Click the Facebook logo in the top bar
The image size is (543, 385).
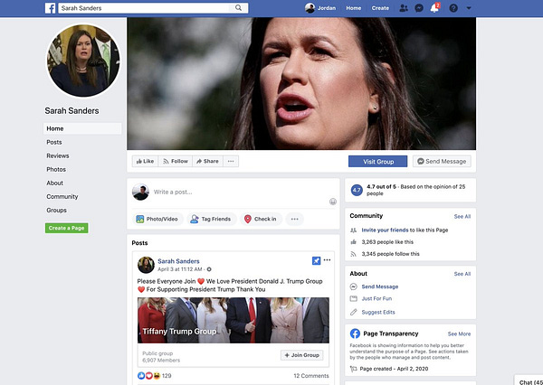[50, 8]
